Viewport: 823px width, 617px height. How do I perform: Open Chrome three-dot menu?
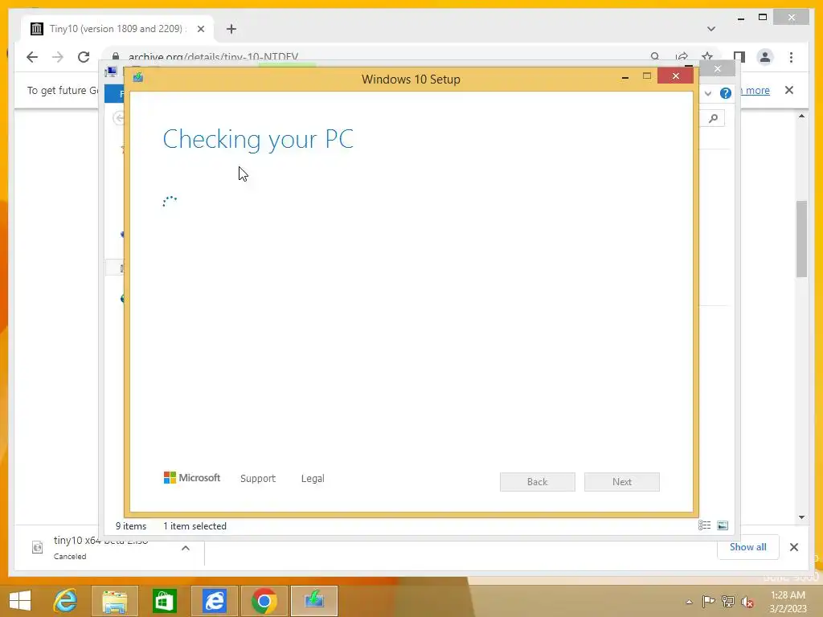click(x=791, y=57)
